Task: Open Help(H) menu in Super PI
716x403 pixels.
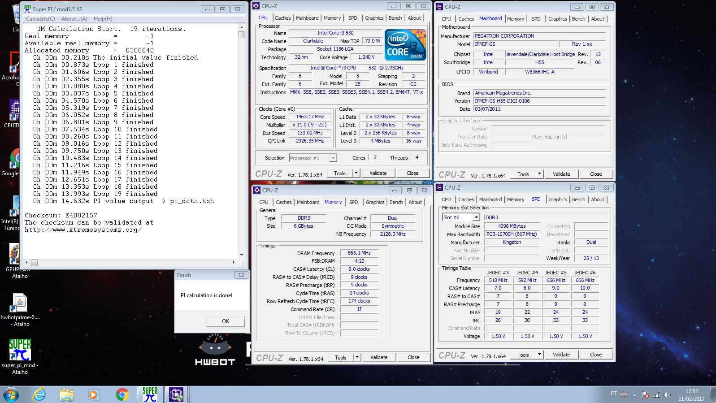Action: pyautogui.click(x=103, y=19)
